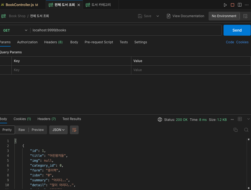The width and height of the screenshot is (251, 190).
Task: Click the Send button
Action: (x=237, y=30)
